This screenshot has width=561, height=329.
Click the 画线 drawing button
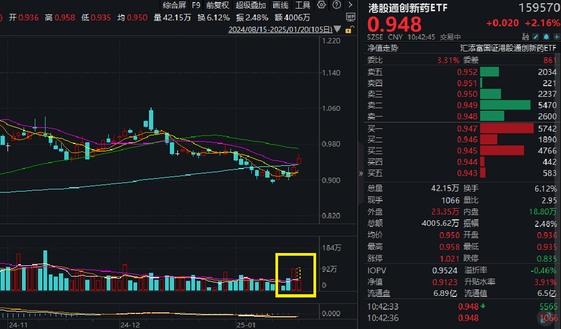tap(280, 5)
